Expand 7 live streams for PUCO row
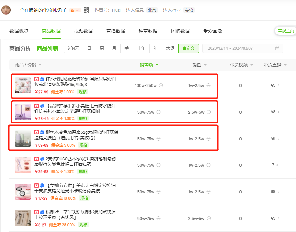This screenshot has height=232, width=296. click(275, 165)
